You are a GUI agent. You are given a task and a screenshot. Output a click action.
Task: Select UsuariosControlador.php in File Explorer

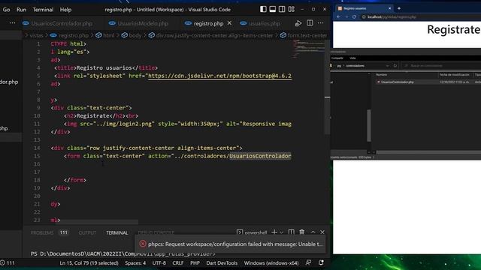(x=397, y=82)
